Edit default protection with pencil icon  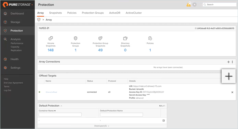point(164,121)
